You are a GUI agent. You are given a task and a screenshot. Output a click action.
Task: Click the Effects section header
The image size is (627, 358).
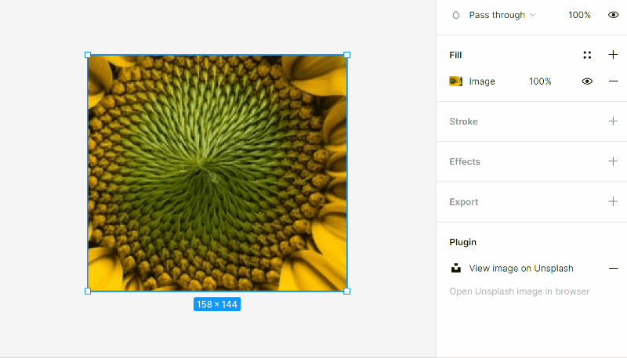pyautogui.click(x=465, y=162)
